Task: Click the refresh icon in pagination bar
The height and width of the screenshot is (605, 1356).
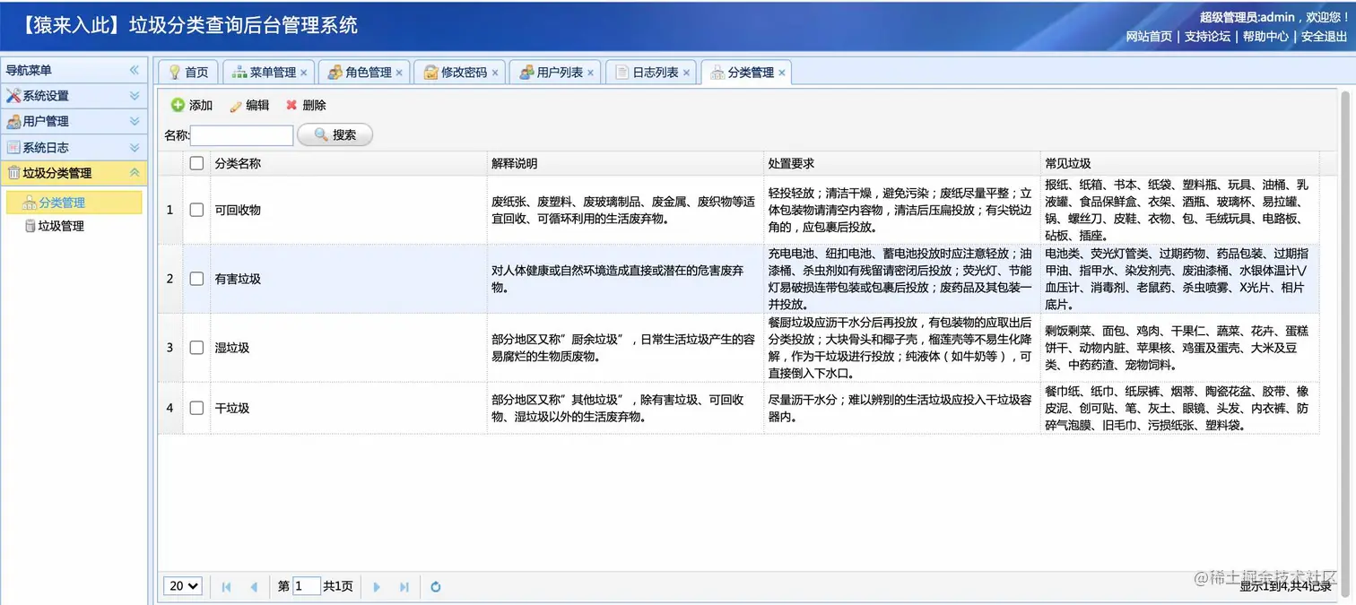Action: [435, 586]
